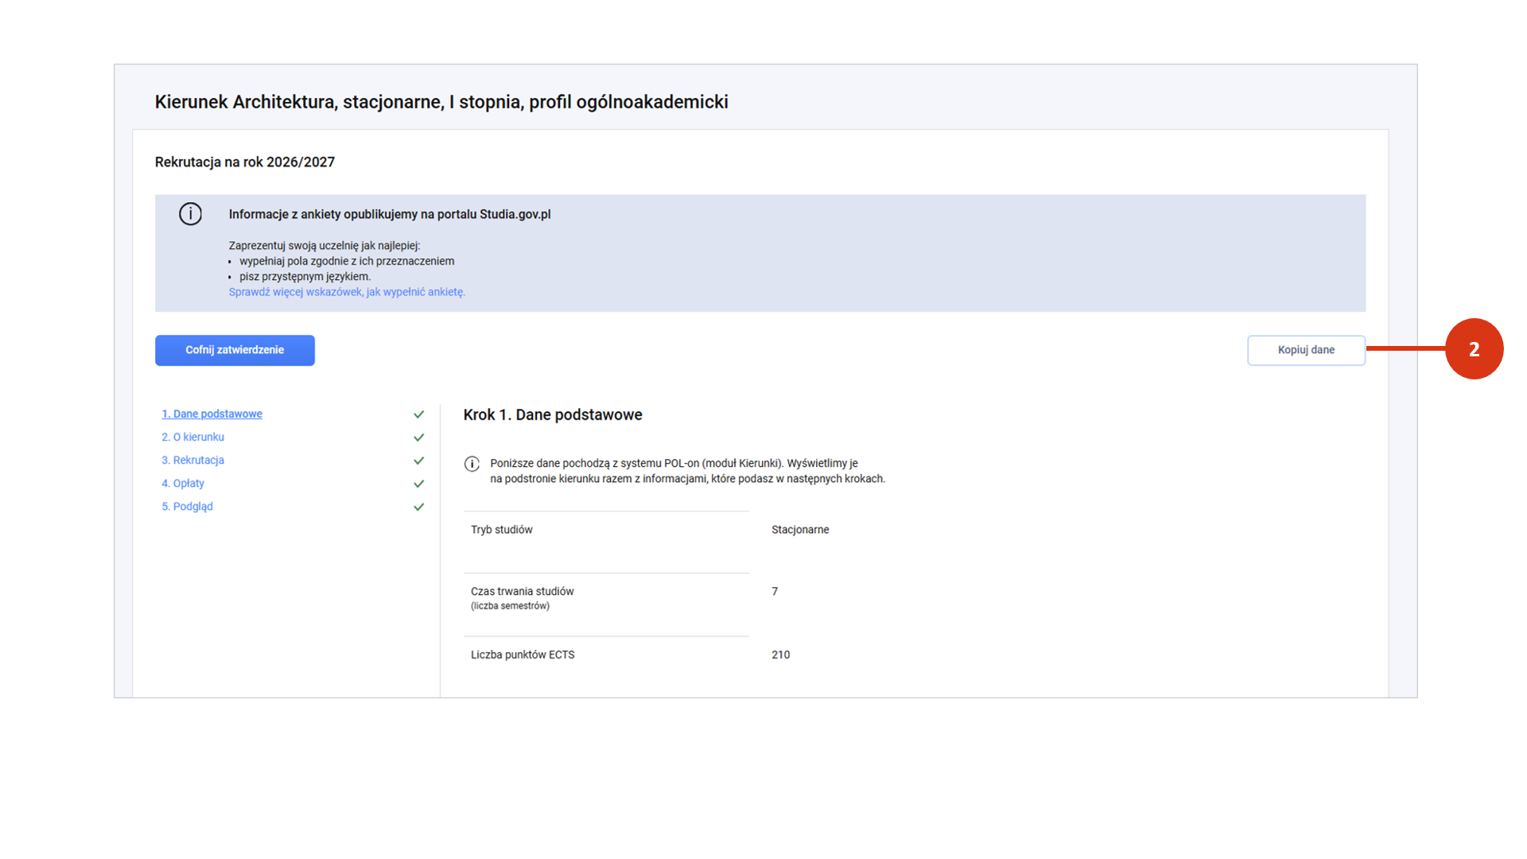This screenshot has height=859, width=1527.
Task: Go to step 4. Opłaty
Action: 183,484
